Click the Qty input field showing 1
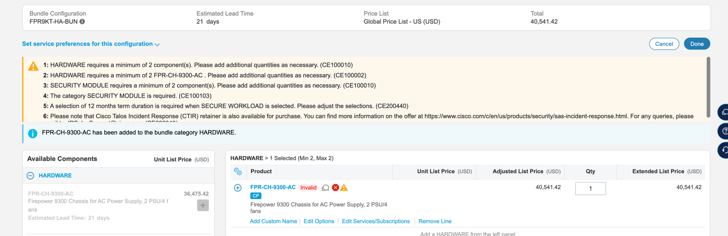The width and height of the screenshot is (728, 236). (590, 188)
